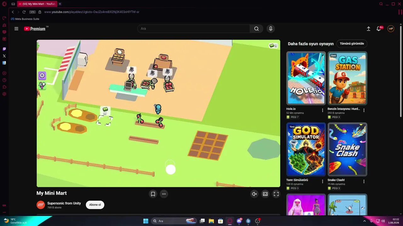This screenshot has width=403, height=226.
Task: View site security lock information
Action: point(40,12)
